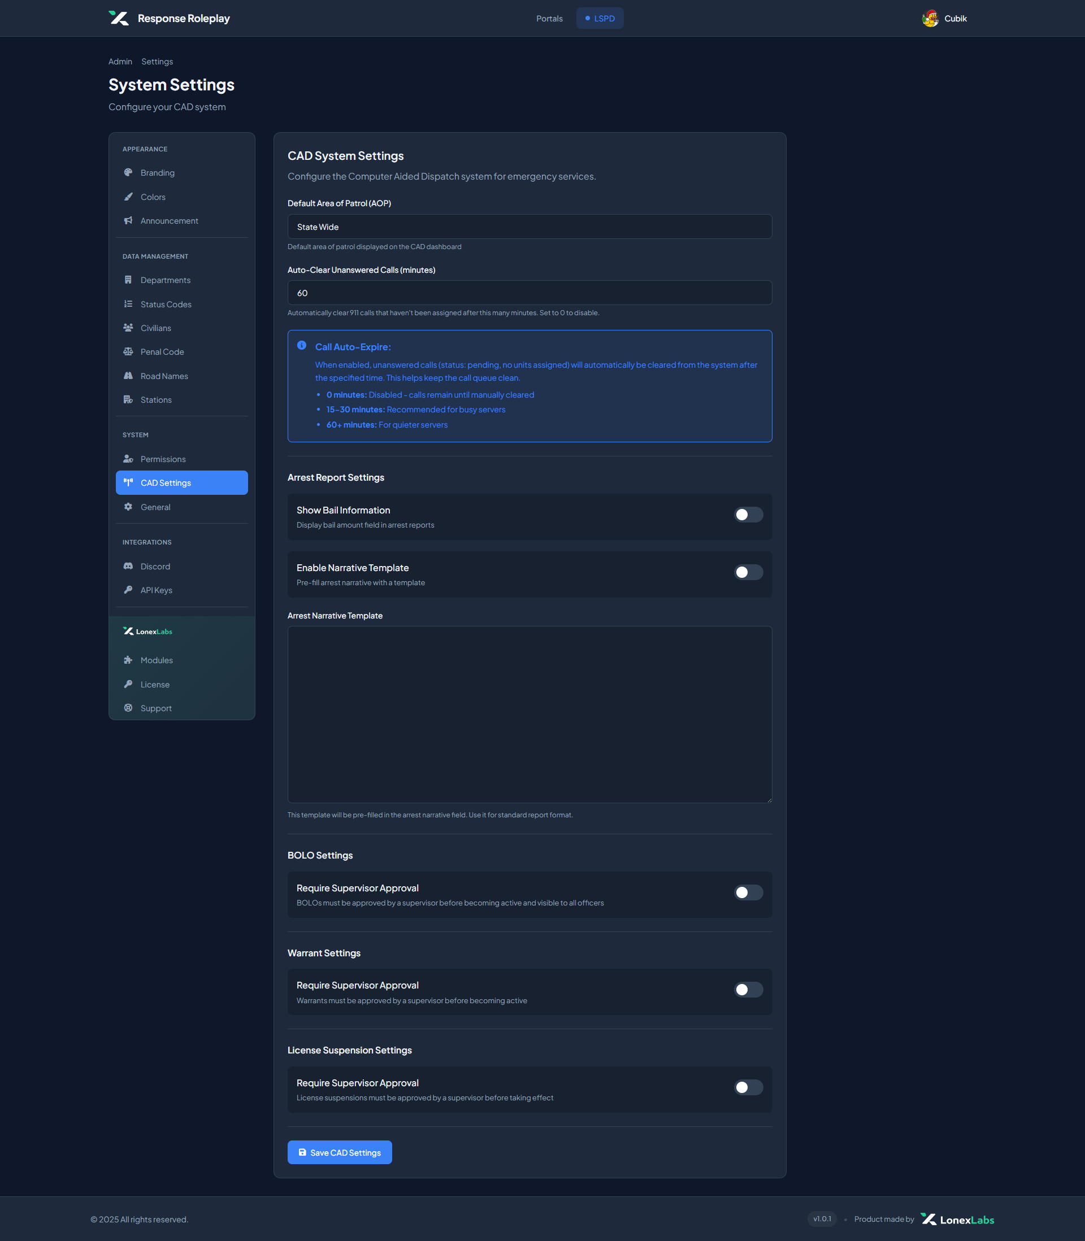Open the Penal Code section
Viewport: 1085px width, 1241px height.
(x=181, y=351)
